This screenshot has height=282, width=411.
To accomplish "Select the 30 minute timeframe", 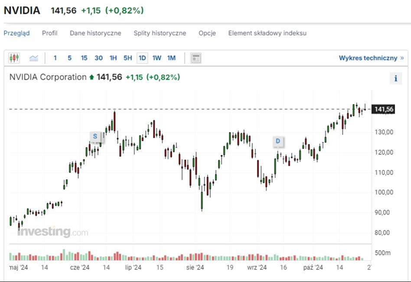I will (98, 58).
